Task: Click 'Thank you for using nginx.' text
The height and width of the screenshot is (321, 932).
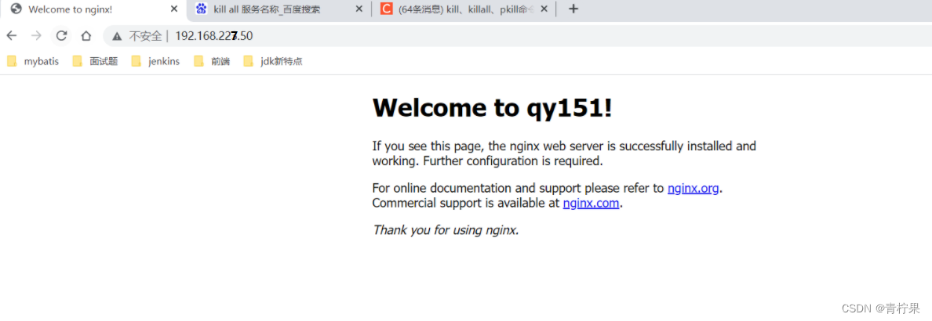Action: [446, 230]
